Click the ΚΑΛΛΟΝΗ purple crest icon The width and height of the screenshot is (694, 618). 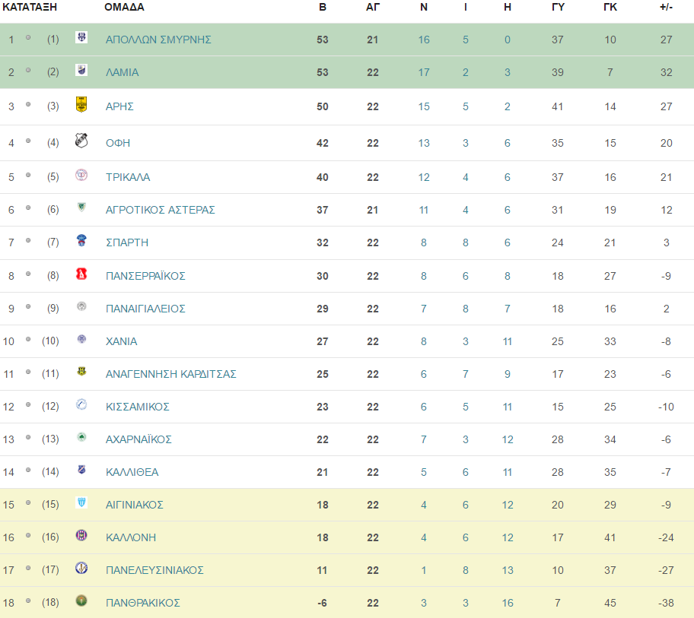tap(81, 535)
